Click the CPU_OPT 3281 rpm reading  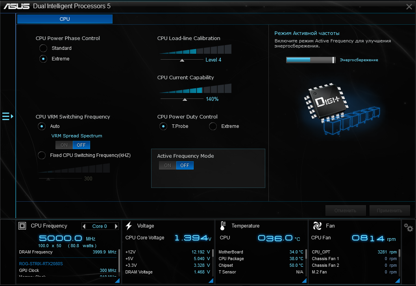(x=387, y=252)
